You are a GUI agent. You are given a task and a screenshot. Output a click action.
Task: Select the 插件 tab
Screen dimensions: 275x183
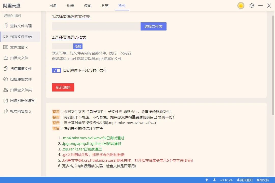click(122, 6)
